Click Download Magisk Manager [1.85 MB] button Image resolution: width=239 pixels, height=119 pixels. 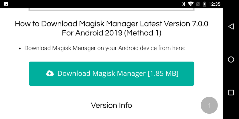pyautogui.click(x=111, y=73)
